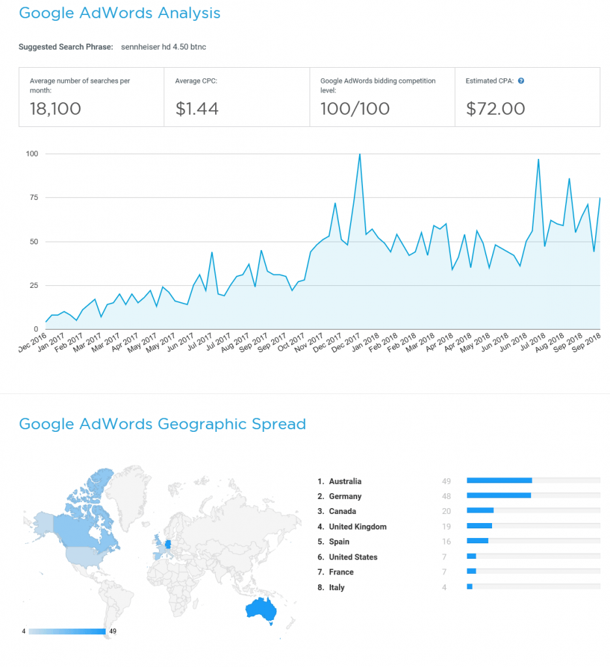Click the progress bar in the Spain row

pos(533,541)
